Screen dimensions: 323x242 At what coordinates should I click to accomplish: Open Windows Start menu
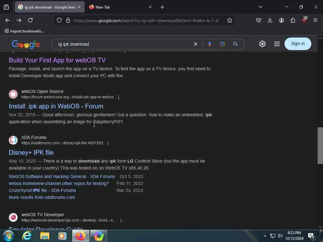[8, 236]
